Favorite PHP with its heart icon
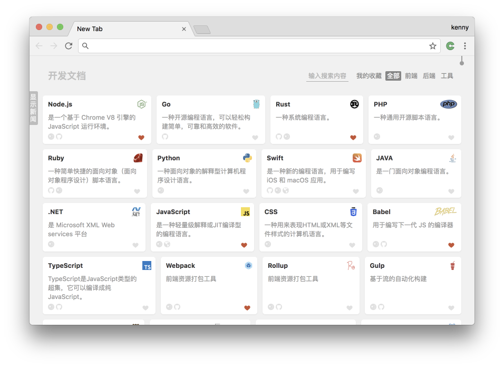The width and height of the screenshot is (504, 367). [451, 138]
